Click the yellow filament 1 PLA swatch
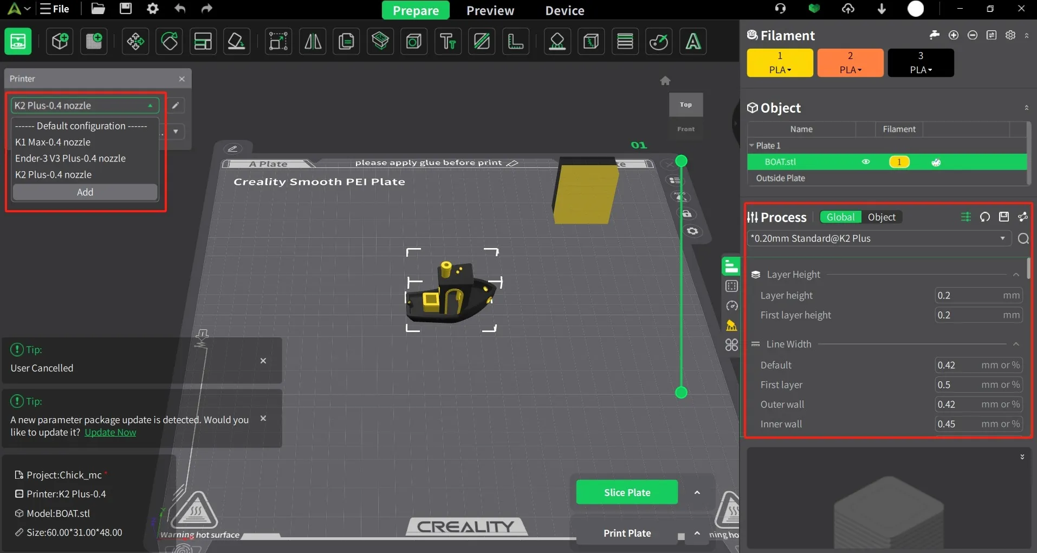 [x=780, y=63]
